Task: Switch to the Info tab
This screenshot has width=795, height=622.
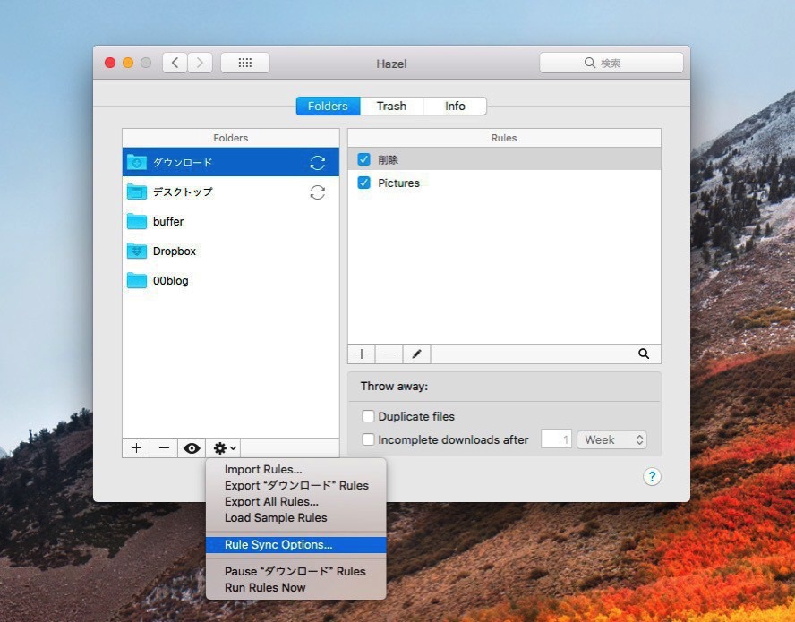Action: [455, 106]
